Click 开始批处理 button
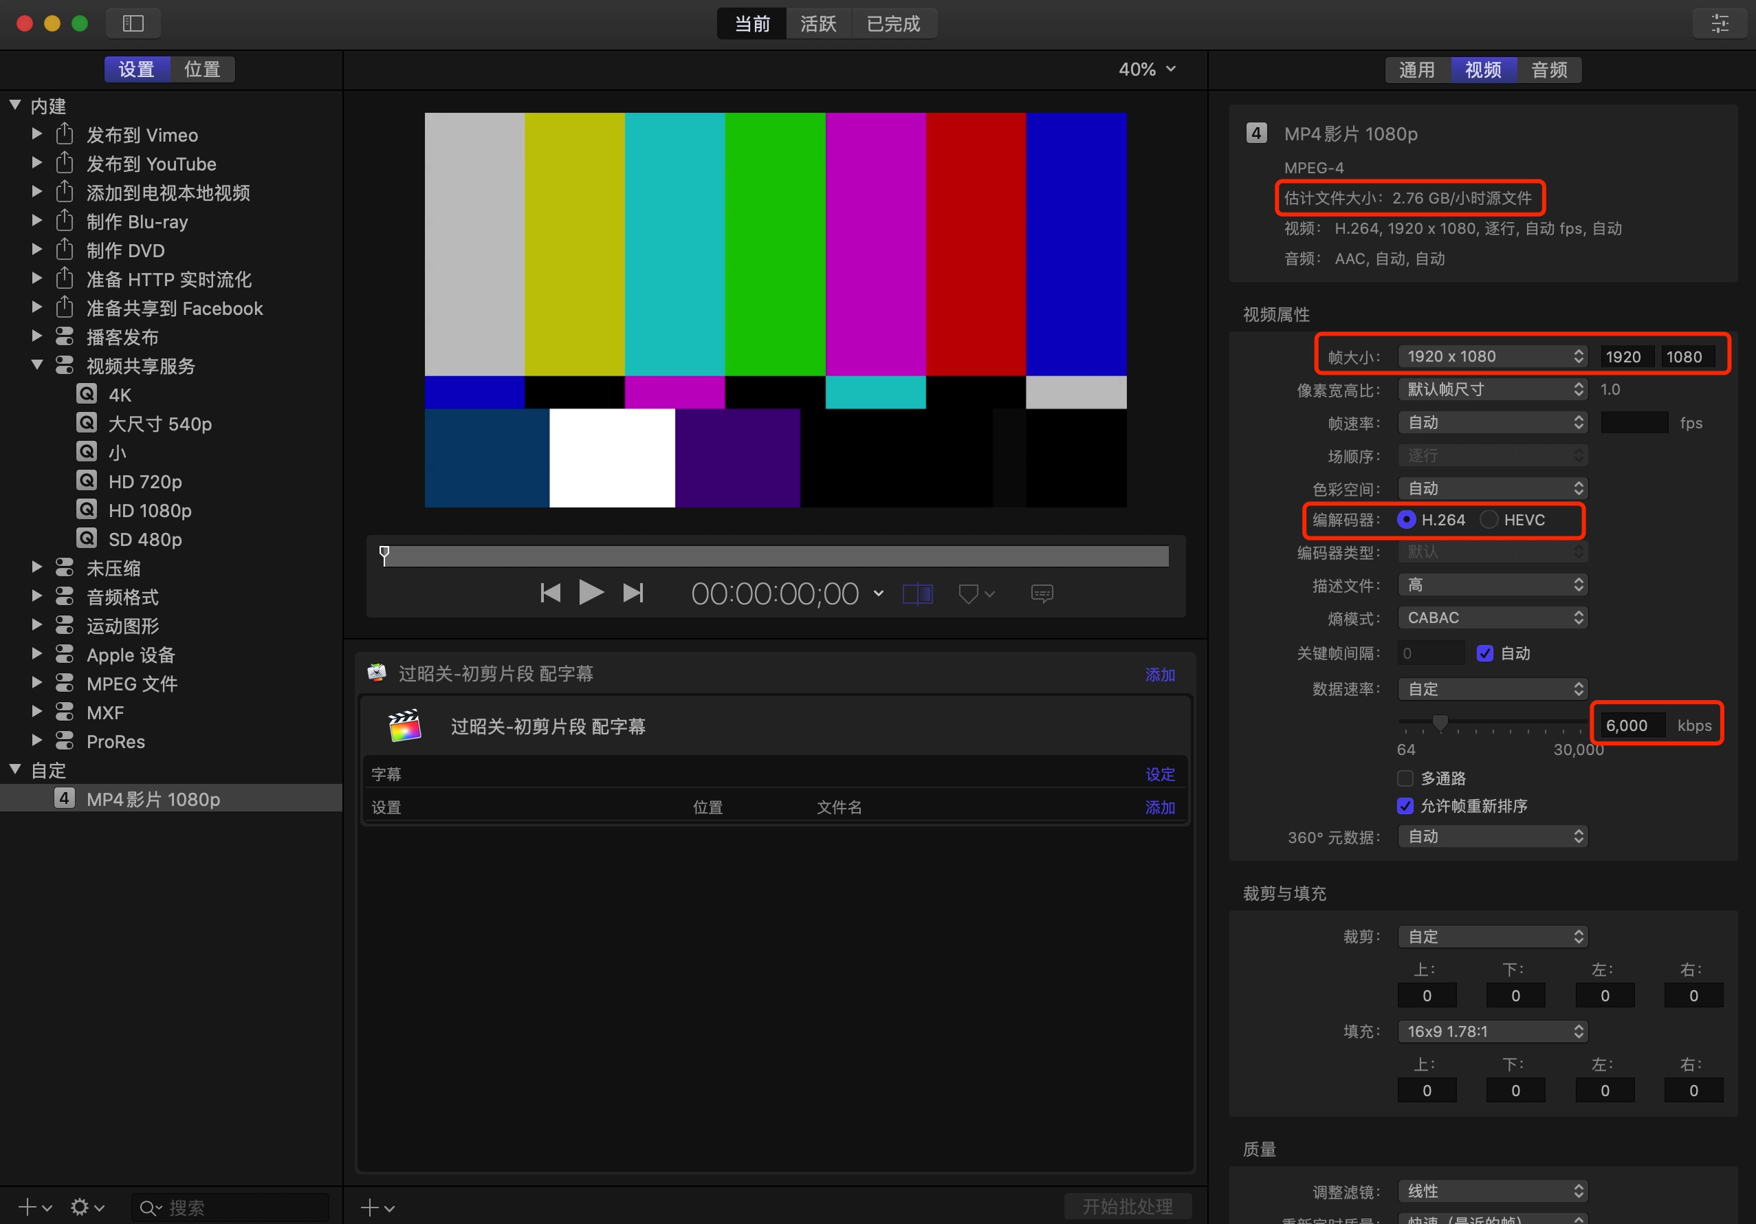Image resolution: width=1756 pixels, height=1224 pixels. click(x=1128, y=1206)
